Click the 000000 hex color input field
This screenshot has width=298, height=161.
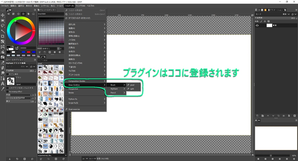tap(28, 48)
